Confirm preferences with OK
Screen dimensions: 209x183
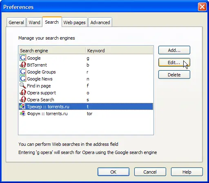(x=113, y=172)
